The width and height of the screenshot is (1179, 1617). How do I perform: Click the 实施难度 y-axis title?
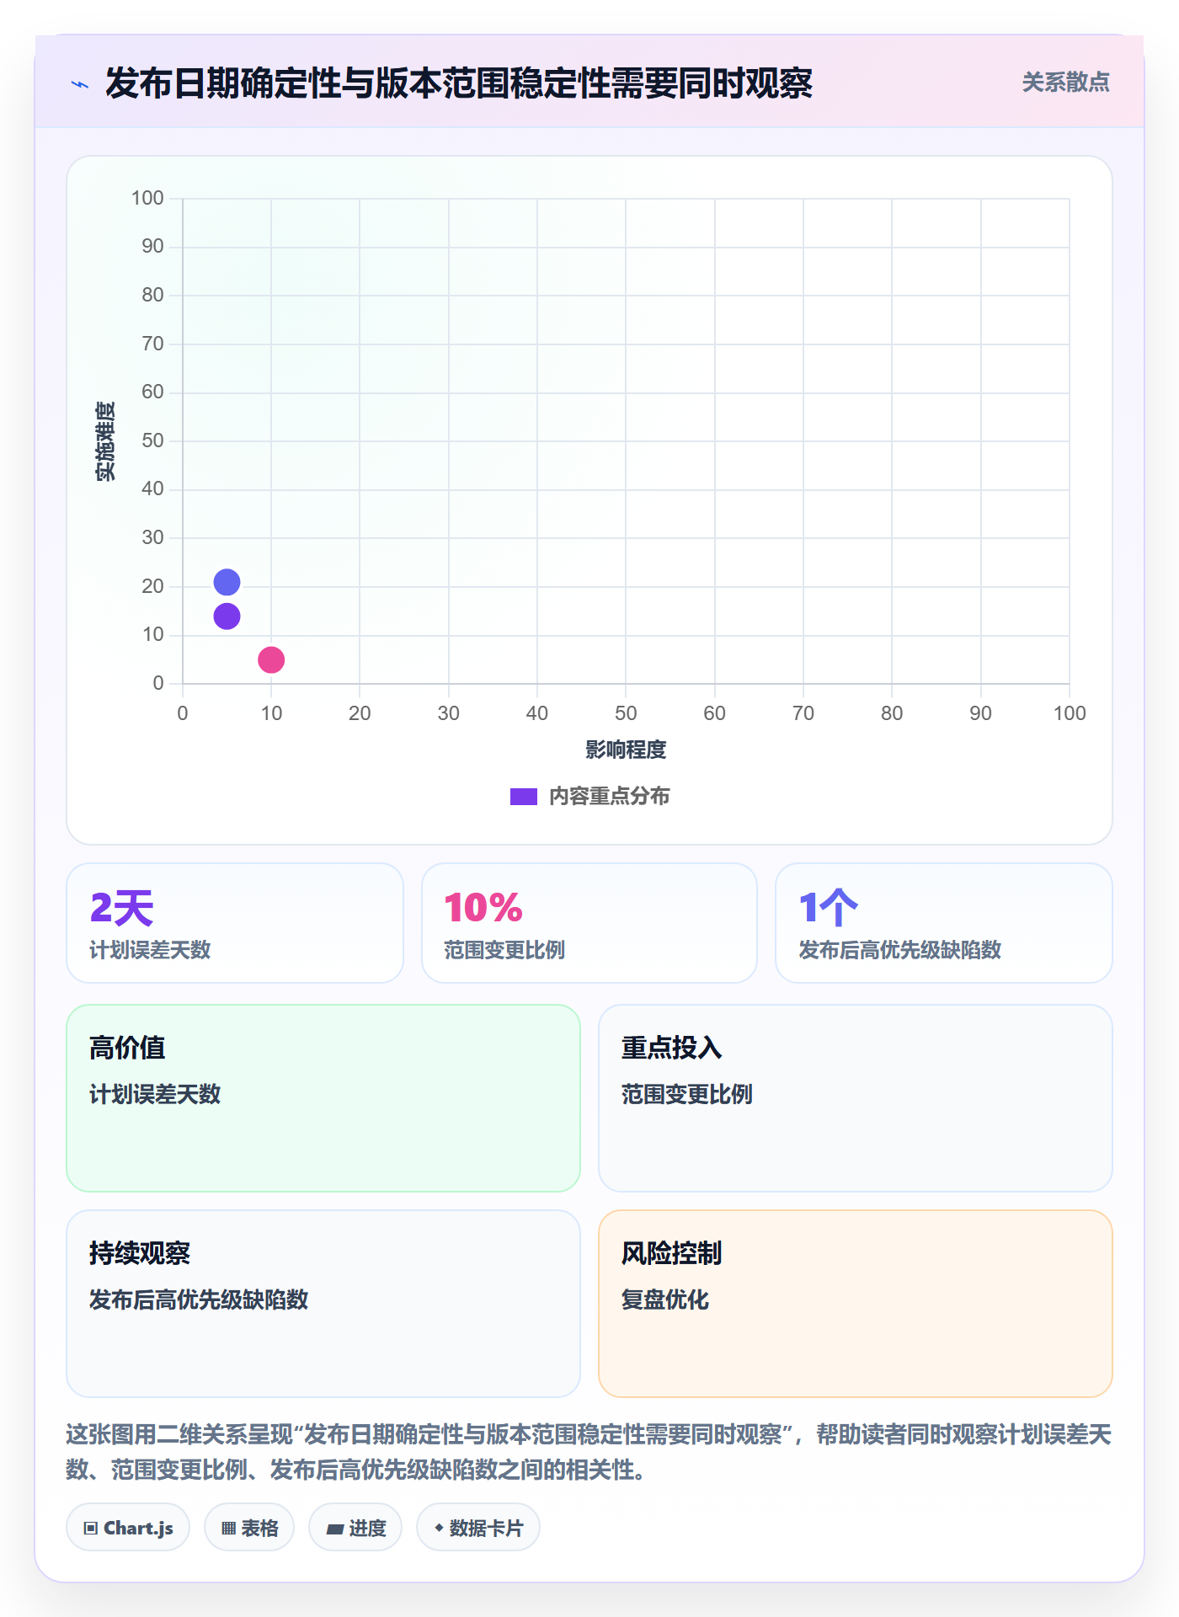(x=104, y=441)
